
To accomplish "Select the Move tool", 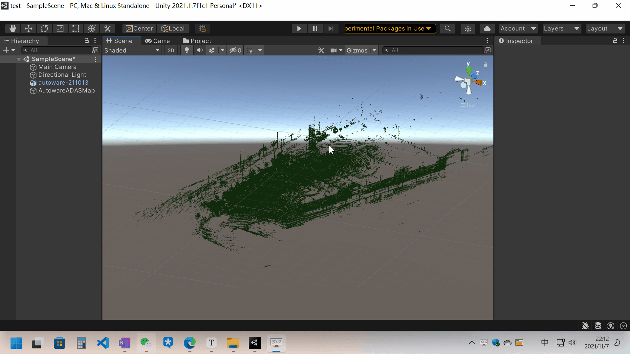I will [29, 29].
